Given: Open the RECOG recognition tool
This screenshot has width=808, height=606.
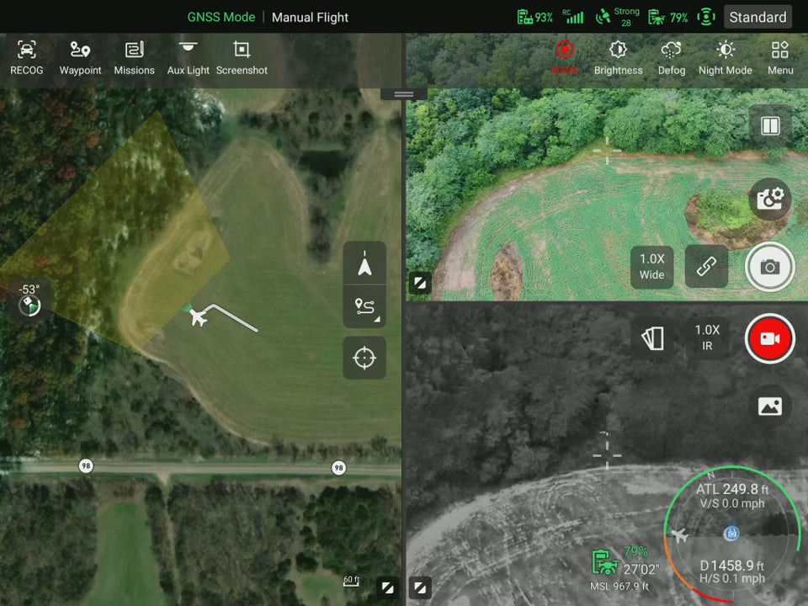Looking at the screenshot, I should click(26, 58).
